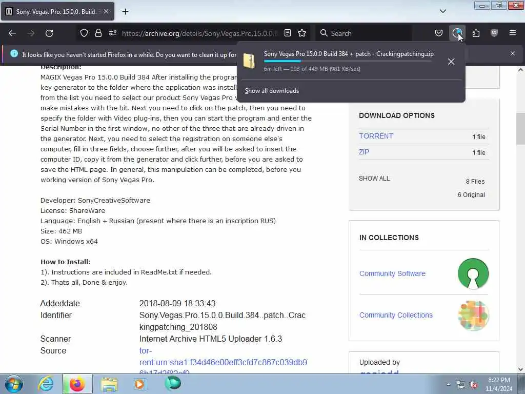Open the Community Software collection link
Image resolution: width=525 pixels, height=394 pixels.
392,273
